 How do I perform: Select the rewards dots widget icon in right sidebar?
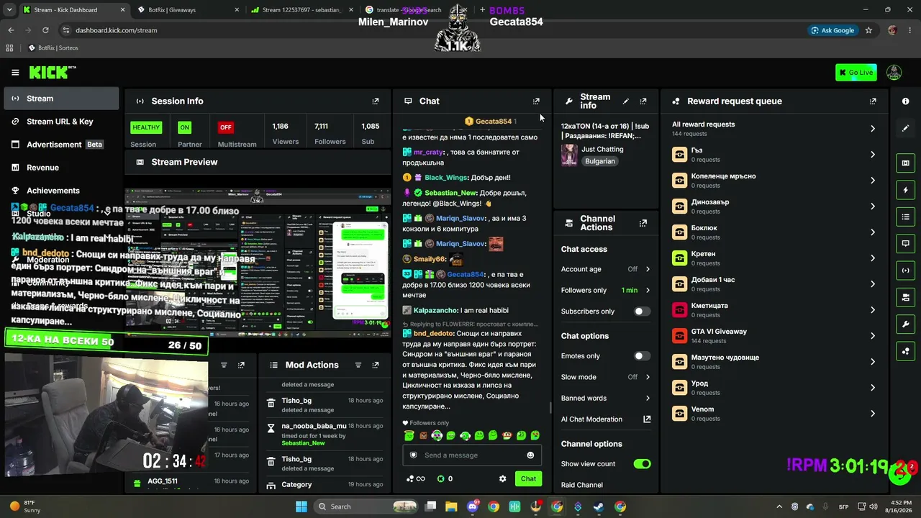tap(905, 351)
